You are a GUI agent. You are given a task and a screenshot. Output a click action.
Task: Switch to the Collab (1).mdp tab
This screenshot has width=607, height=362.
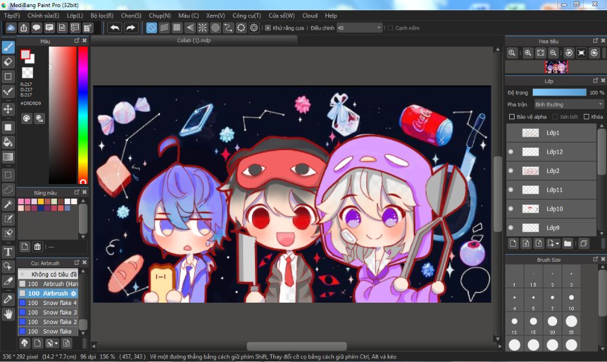[x=194, y=40]
